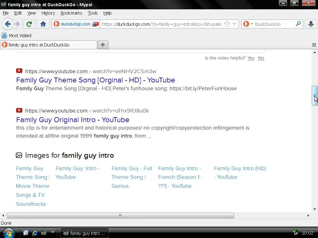This screenshot has height=238, width=318.
Task: Click the horizontal scrollbar thumb
Action: pos(120,215)
